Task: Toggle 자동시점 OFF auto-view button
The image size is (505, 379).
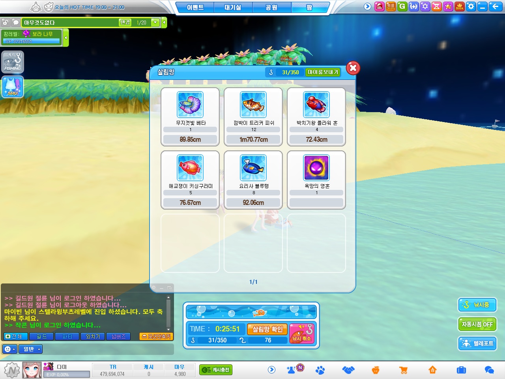Action: tap(477, 324)
